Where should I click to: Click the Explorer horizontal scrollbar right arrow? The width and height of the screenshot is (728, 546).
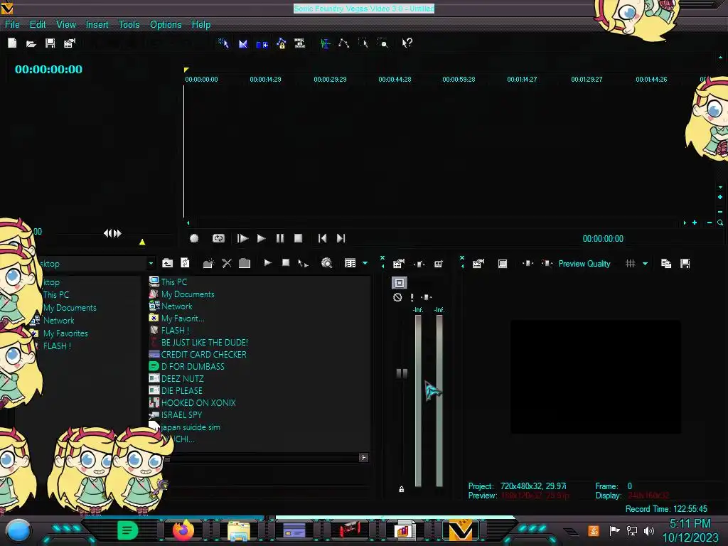(x=363, y=458)
